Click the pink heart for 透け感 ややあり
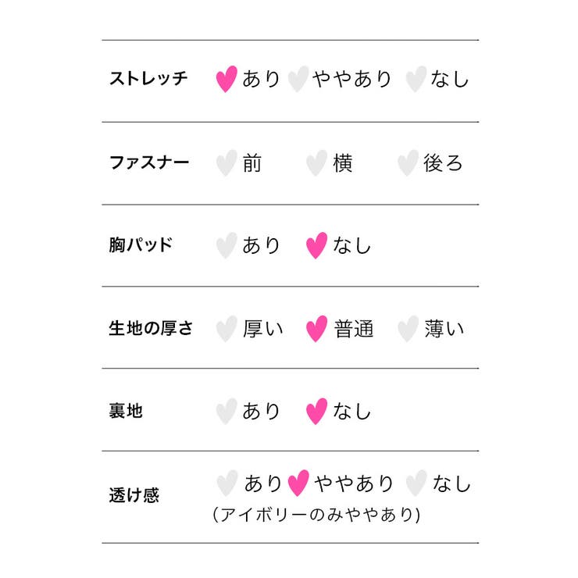 click(298, 483)
